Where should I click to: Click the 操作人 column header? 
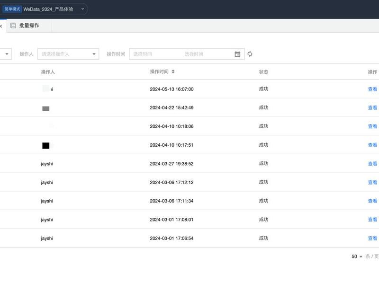pos(48,72)
